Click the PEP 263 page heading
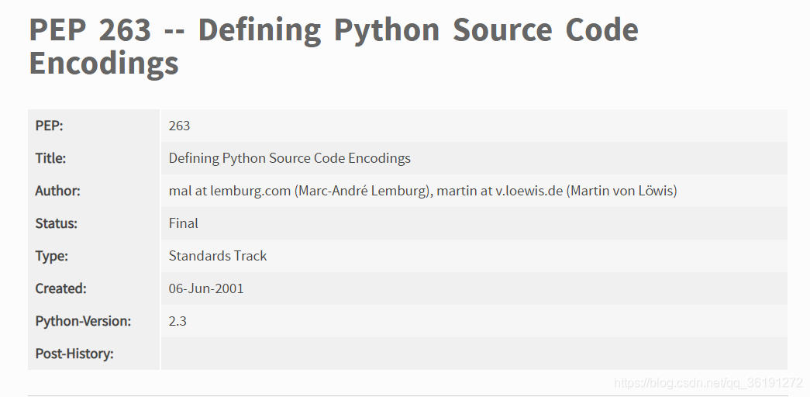The width and height of the screenshot is (810, 397). (x=334, y=46)
